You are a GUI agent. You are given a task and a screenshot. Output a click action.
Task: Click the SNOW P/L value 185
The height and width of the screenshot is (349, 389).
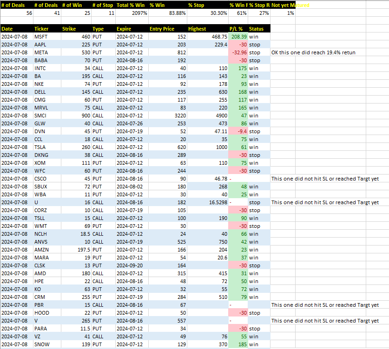click(238, 344)
